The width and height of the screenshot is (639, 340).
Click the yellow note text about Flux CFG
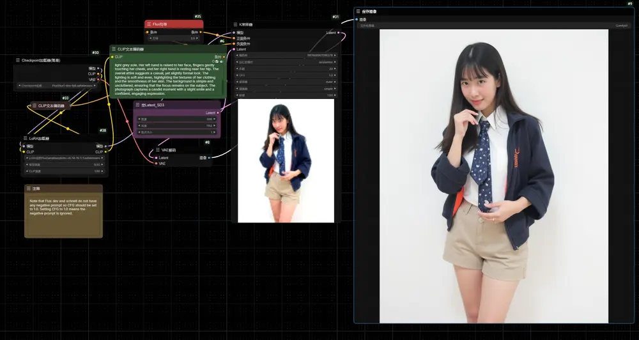pyautogui.click(x=63, y=207)
